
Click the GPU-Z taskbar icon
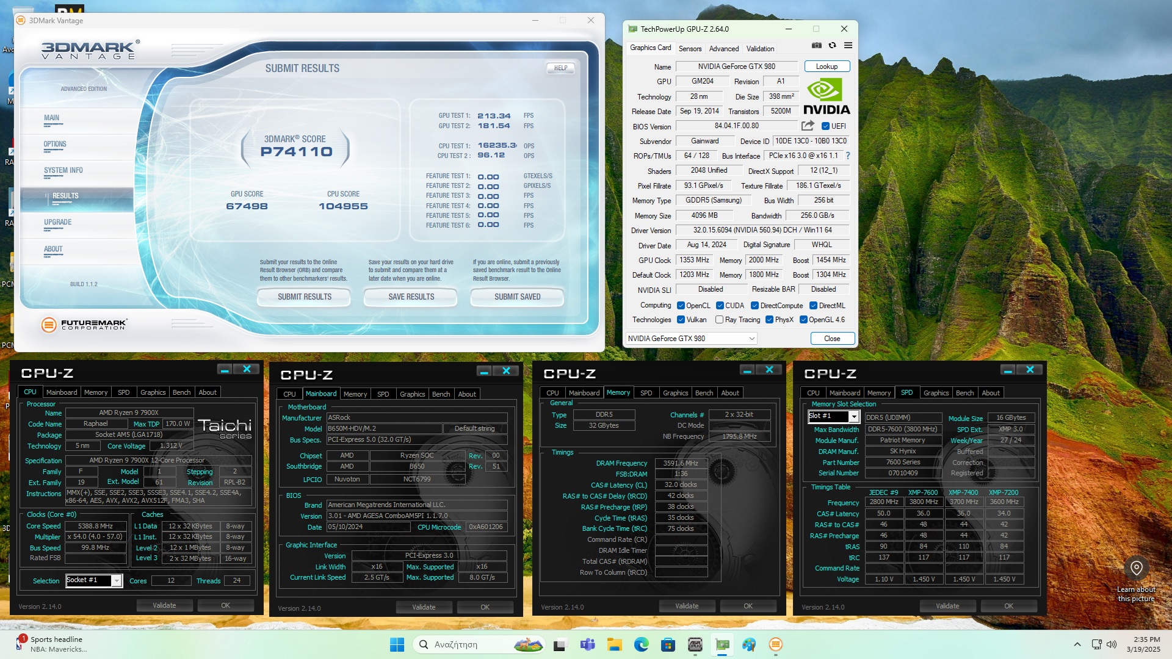[722, 644]
